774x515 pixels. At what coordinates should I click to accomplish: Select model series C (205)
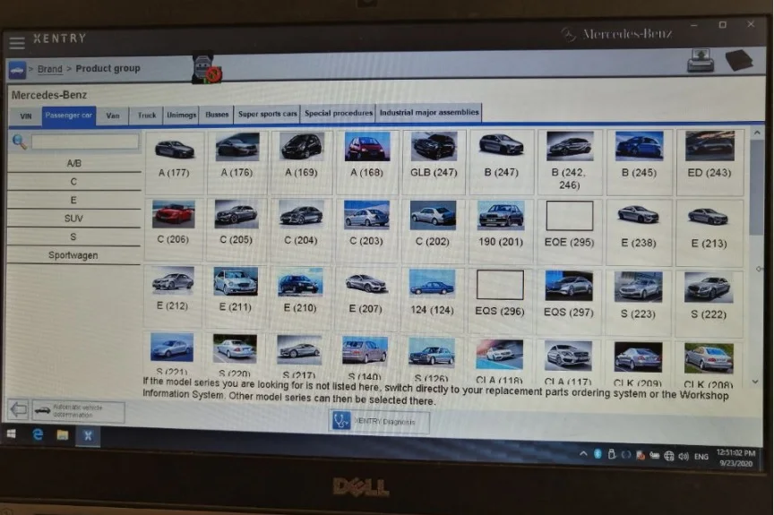point(236,230)
